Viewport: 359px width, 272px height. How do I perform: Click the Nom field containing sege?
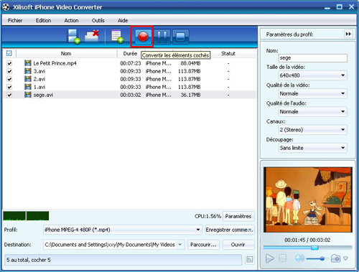pyautogui.click(x=313, y=58)
